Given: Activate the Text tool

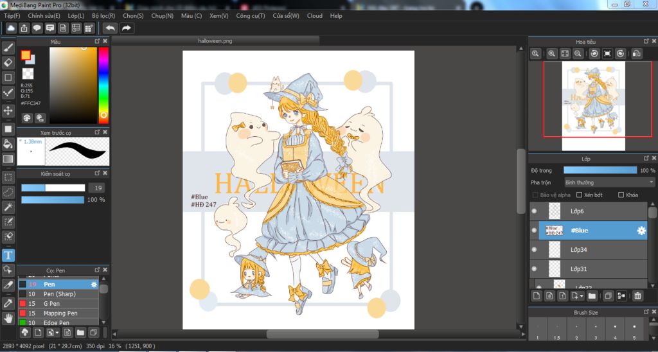Looking at the screenshot, I should coord(8,255).
